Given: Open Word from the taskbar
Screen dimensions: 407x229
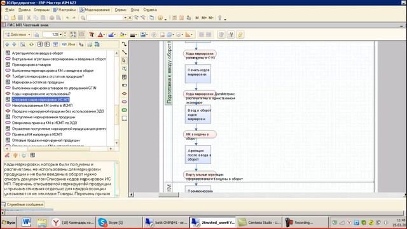Looking at the screenshot, I should tap(26, 223).
